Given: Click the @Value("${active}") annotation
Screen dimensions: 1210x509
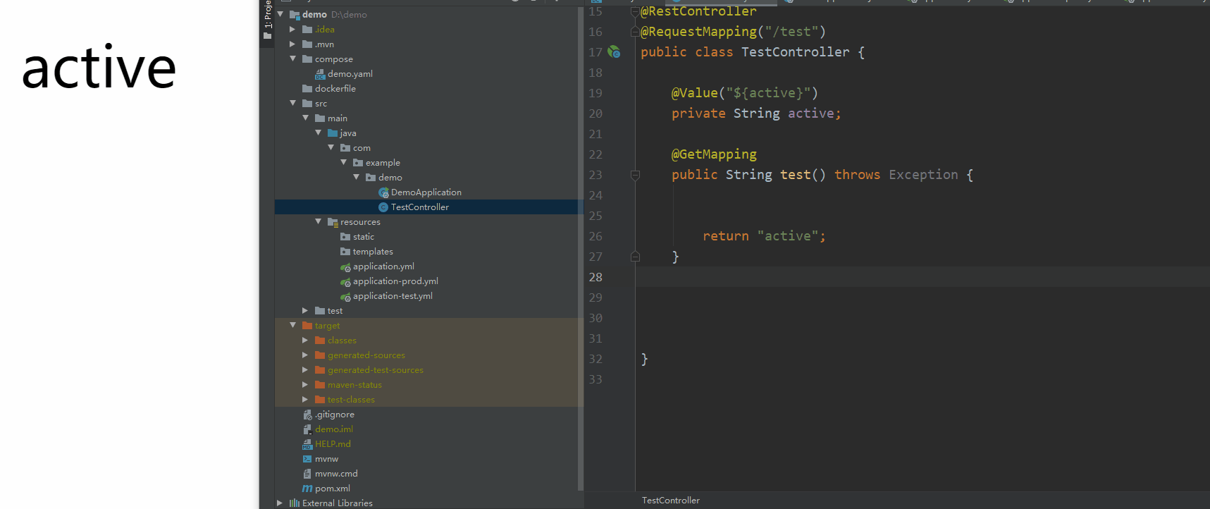Looking at the screenshot, I should pos(745,93).
